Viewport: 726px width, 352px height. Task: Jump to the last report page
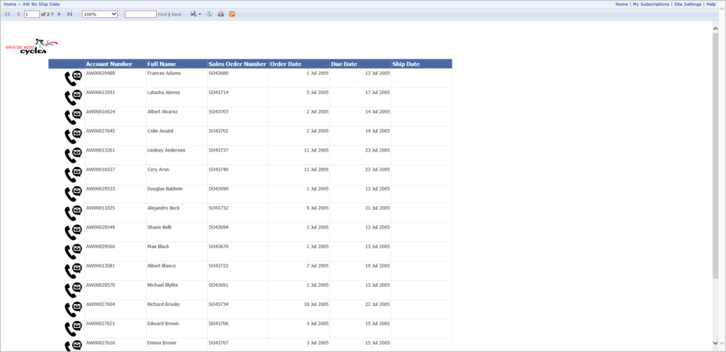tap(70, 14)
